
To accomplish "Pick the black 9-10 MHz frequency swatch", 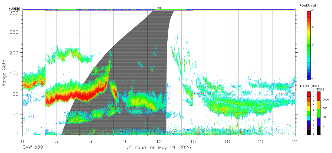I will [309, 132].
